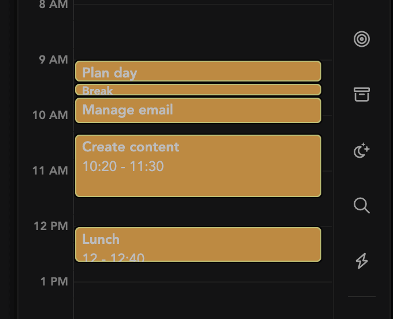Click the 12 PM hour label

pyautogui.click(x=51, y=226)
